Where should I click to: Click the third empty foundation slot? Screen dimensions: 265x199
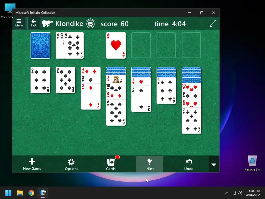tap(166, 45)
